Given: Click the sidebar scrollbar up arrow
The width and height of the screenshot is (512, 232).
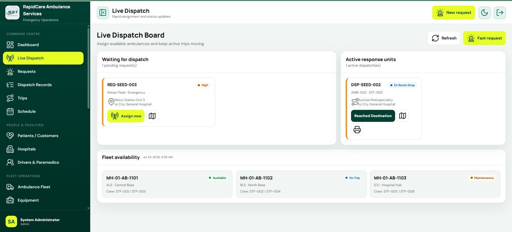Looking at the screenshot, I should [x=88, y=26].
